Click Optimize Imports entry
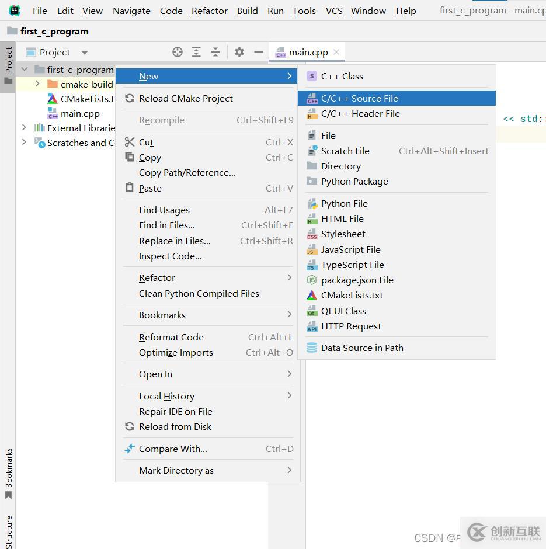The image size is (546, 549). coord(208,353)
